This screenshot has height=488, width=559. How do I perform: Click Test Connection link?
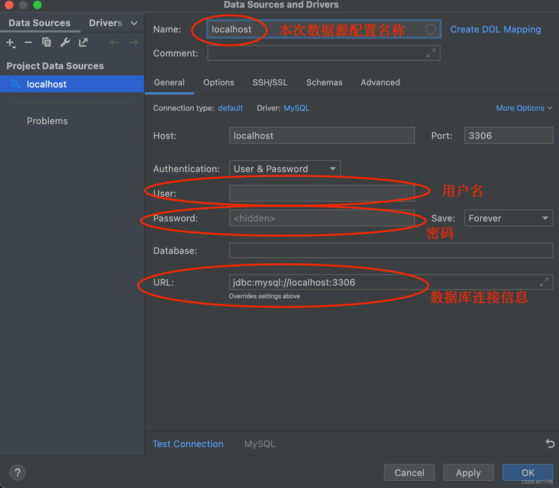coord(188,444)
